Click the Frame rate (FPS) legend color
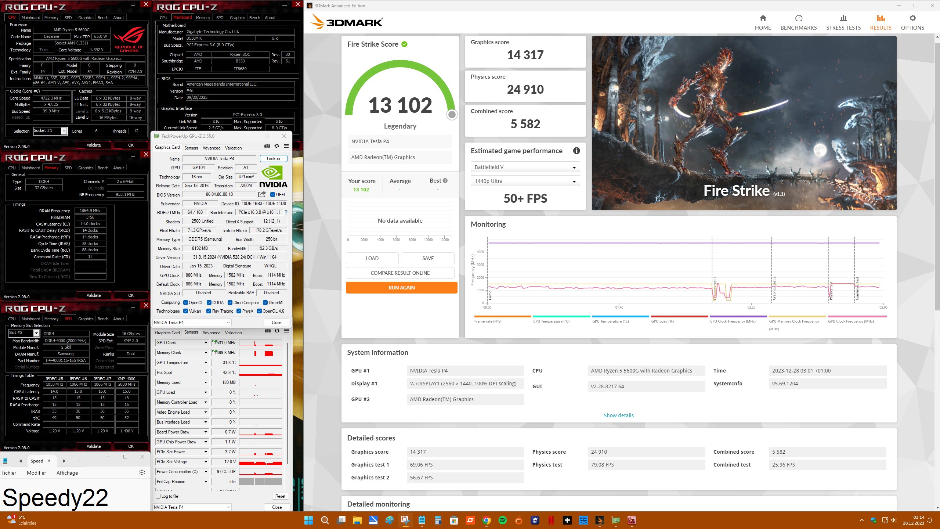 [502, 316]
